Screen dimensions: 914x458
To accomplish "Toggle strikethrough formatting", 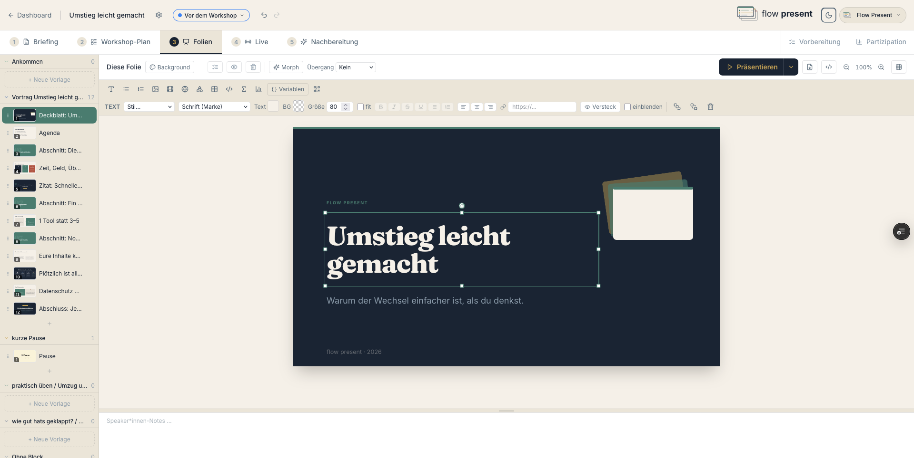I will (x=407, y=107).
